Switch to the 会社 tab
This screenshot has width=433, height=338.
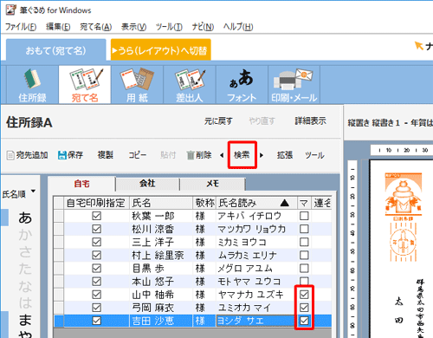(147, 184)
